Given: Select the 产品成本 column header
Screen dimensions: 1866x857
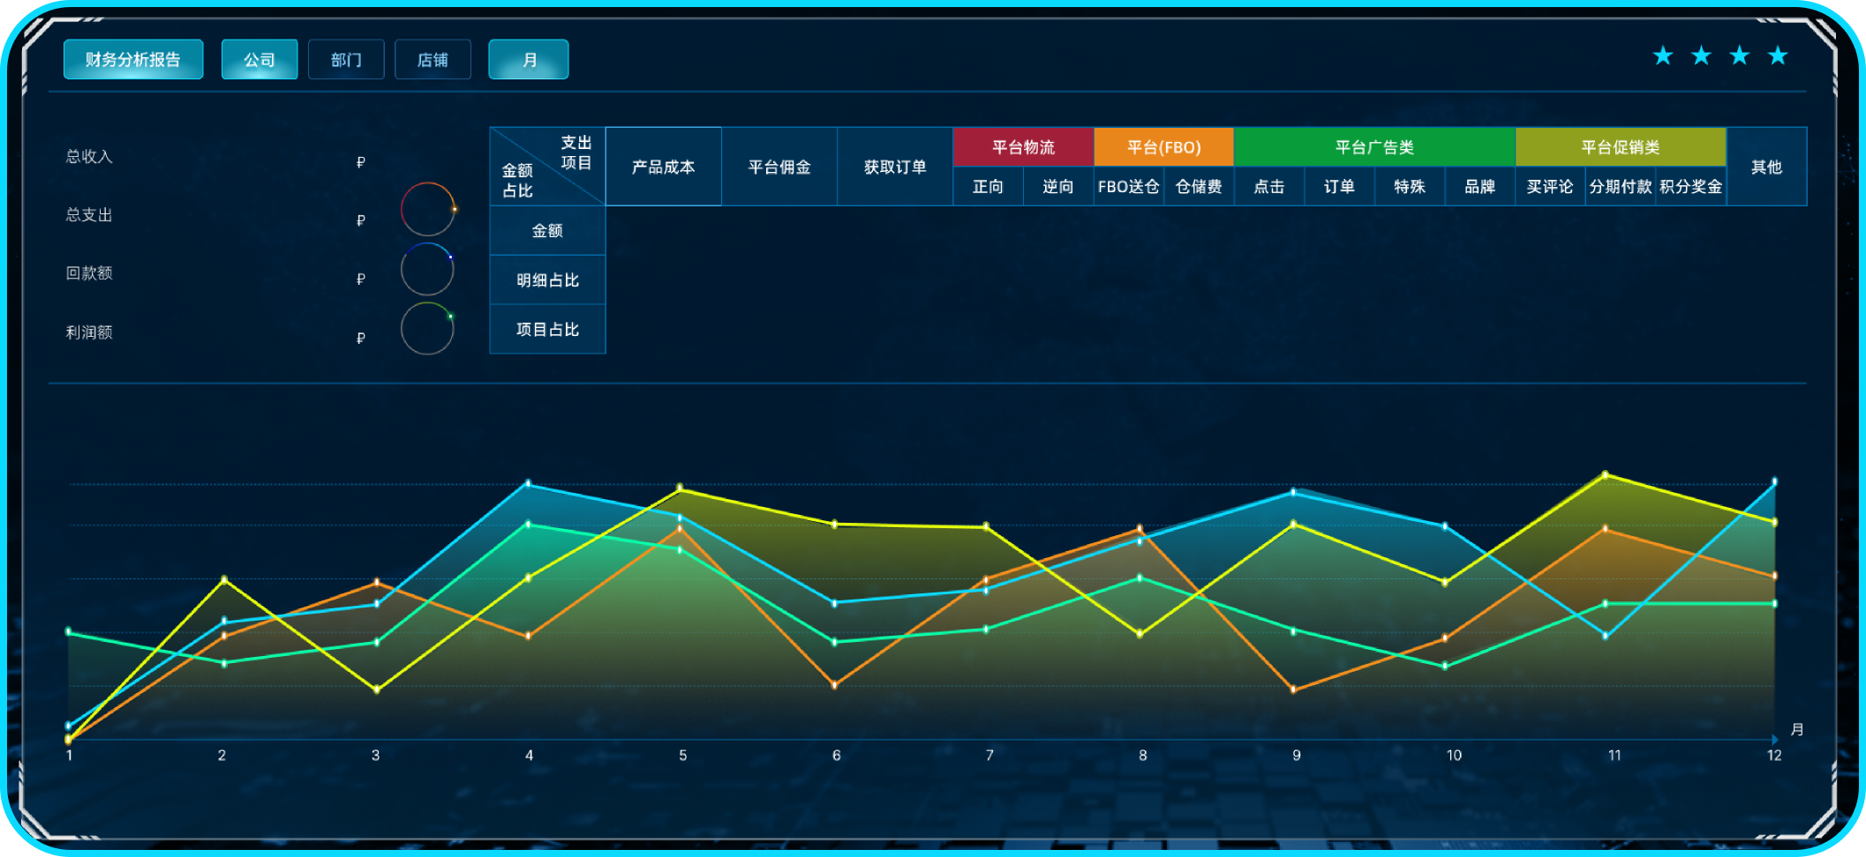Looking at the screenshot, I should [x=664, y=167].
